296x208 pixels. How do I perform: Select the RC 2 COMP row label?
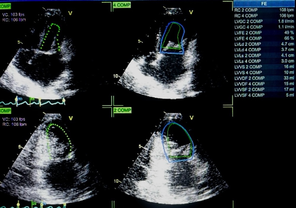246,10
